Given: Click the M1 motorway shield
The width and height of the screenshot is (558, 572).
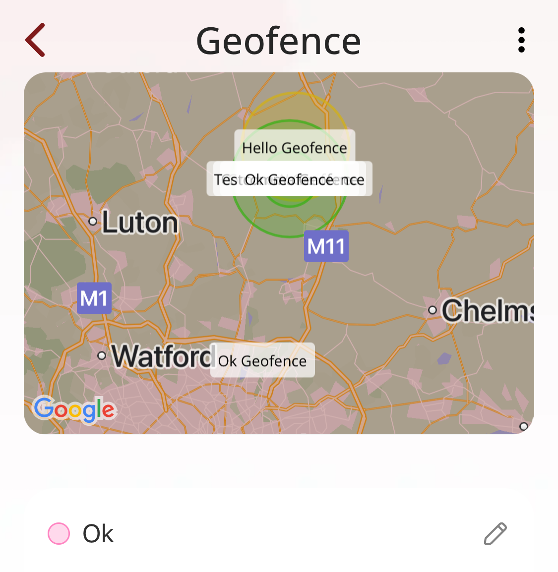Looking at the screenshot, I should click(94, 298).
